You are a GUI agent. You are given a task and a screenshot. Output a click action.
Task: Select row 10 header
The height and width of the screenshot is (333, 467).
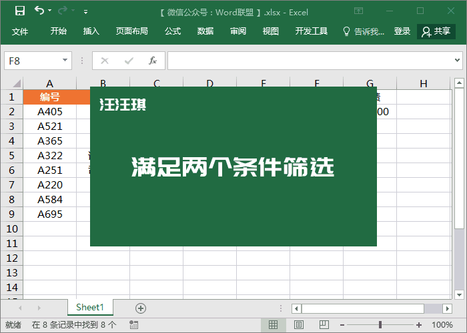[11, 229]
